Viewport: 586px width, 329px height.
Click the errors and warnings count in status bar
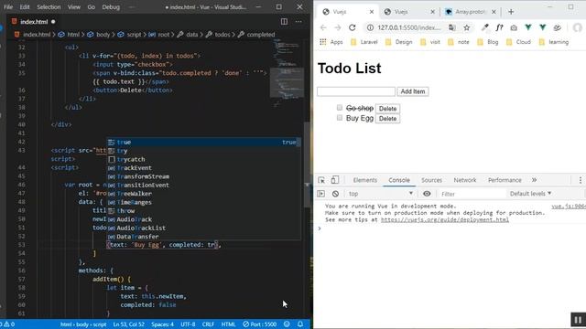point(7,324)
